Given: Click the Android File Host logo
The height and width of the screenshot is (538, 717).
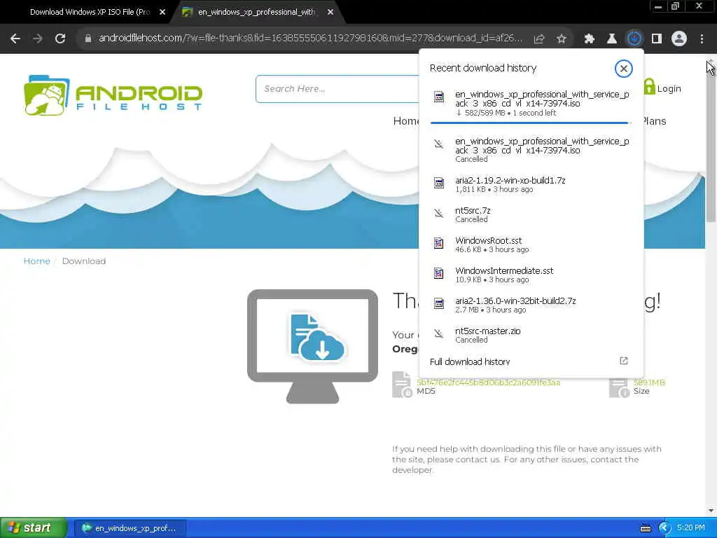Looking at the screenshot, I should [x=113, y=95].
